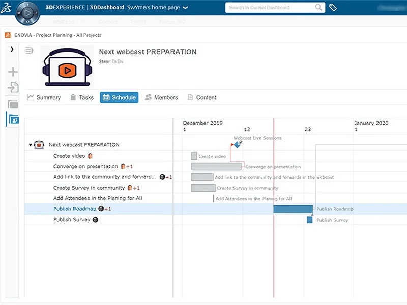This screenshot has width=407, height=305.
Task: Click the plus icon in the left sidebar
Action: [12, 71]
